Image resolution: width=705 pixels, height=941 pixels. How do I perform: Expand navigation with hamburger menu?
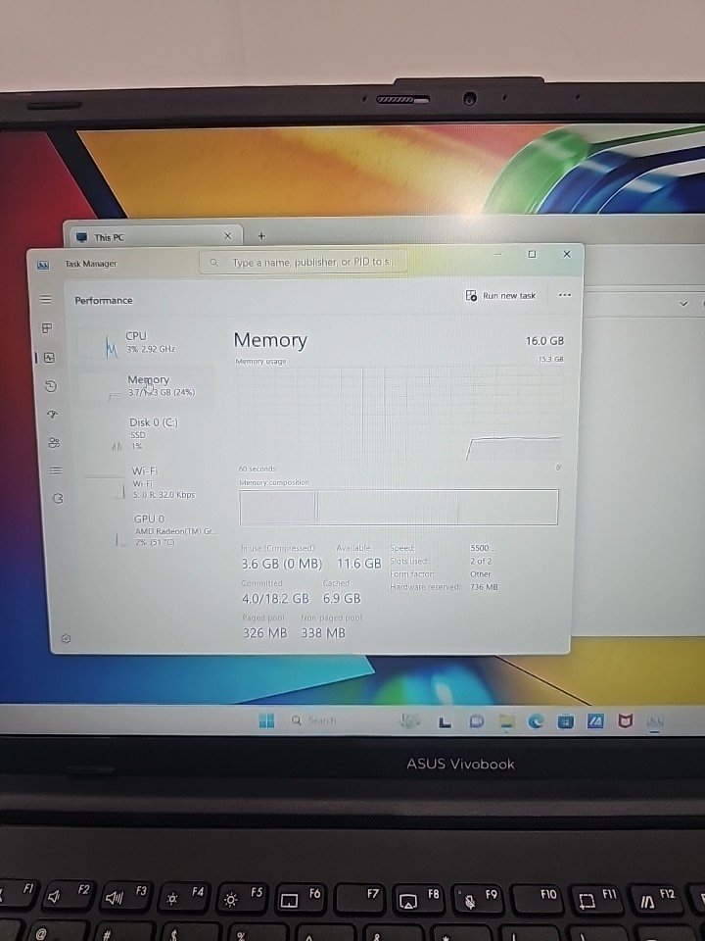pos(45,299)
